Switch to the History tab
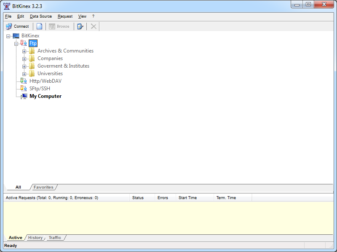 point(35,238)
